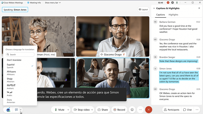Image resolution: width=203 pixels, height=114 pixels.
Task: Switch to the Highlights tab
Action: pyautogui.click(x=173, y=15)
